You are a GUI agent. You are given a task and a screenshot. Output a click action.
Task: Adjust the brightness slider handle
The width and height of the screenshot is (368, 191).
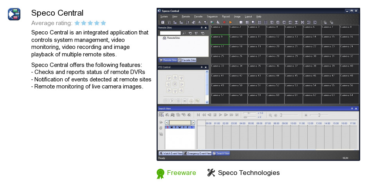coord(319,115)
